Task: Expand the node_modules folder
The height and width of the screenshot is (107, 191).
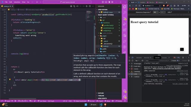Action: pos(107,33)
